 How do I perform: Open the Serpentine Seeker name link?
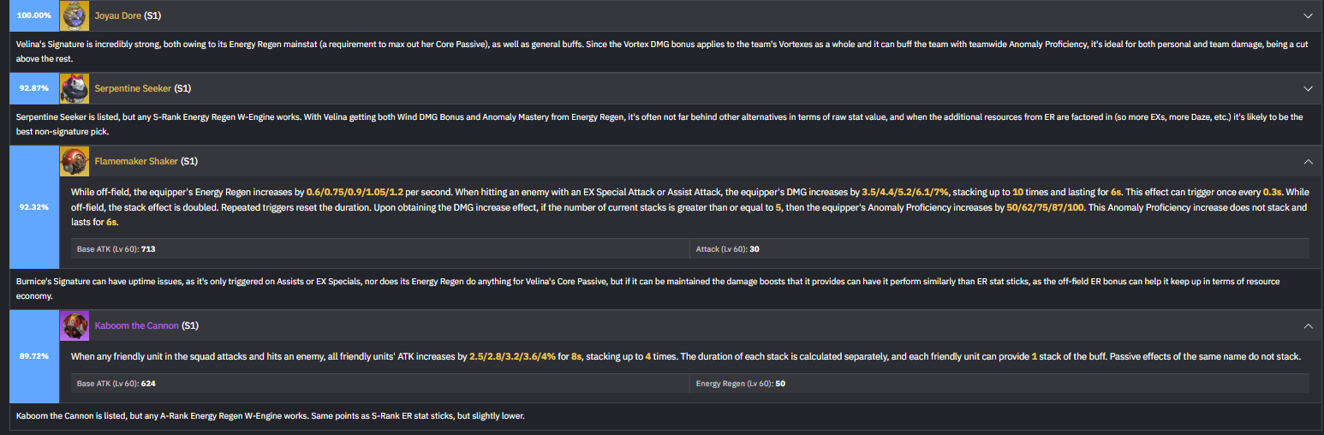click(x=133, y=88)
